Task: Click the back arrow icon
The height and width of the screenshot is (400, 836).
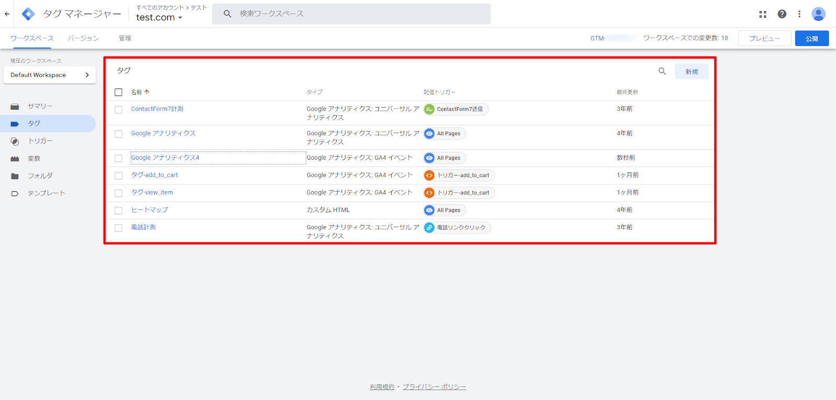Action: 7,14
